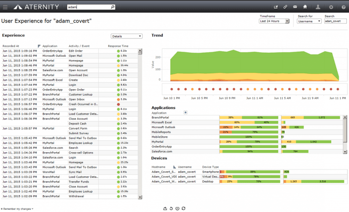349x212 pixels.
Task: Select MobileReports in Applications list
Action: (161, 132)
